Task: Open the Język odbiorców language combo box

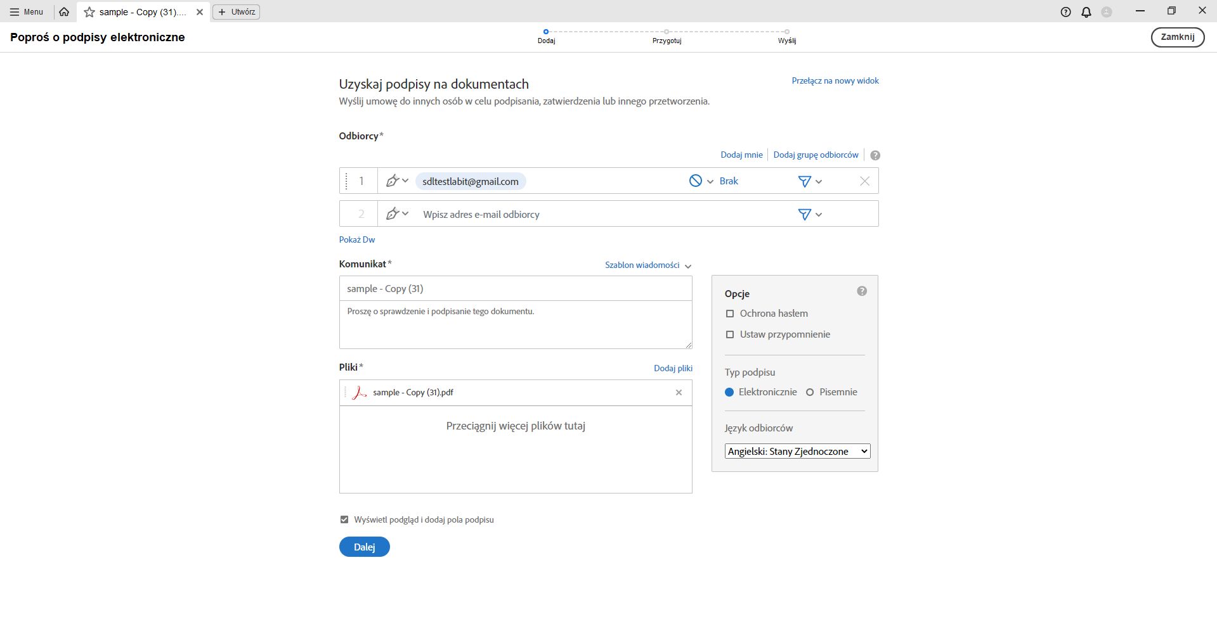Action: tap(797, 451)
